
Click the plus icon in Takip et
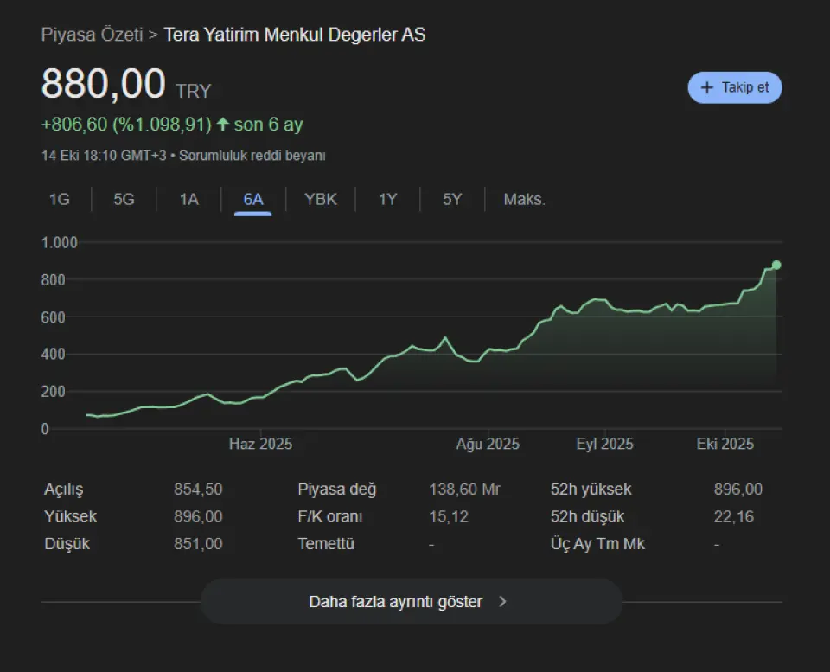coord(707,88)
